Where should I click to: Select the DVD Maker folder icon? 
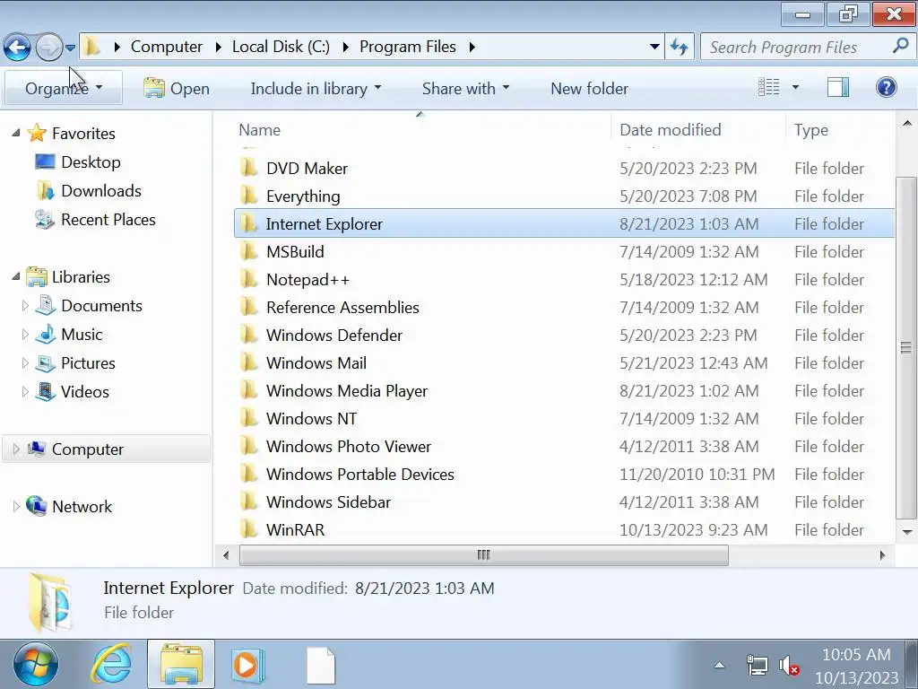click(x=249, y=168)
